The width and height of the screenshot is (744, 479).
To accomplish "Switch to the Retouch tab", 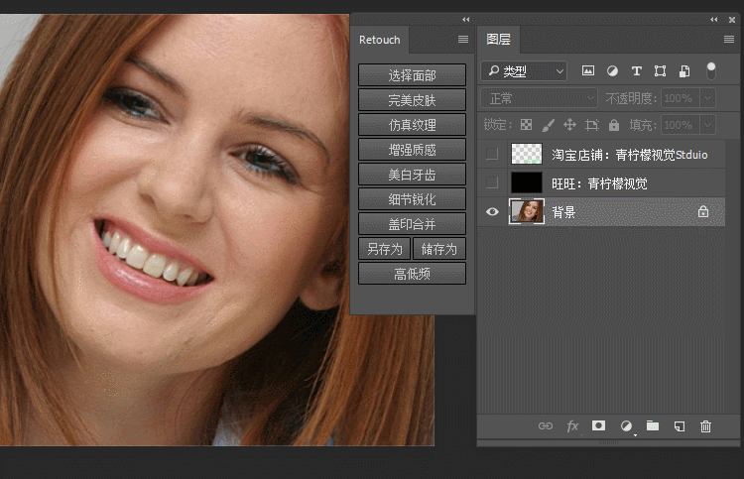I will click(x=380, y=40).
